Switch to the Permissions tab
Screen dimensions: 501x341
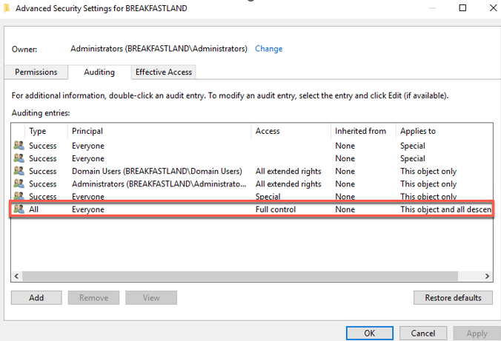click(x=36, y=72)
